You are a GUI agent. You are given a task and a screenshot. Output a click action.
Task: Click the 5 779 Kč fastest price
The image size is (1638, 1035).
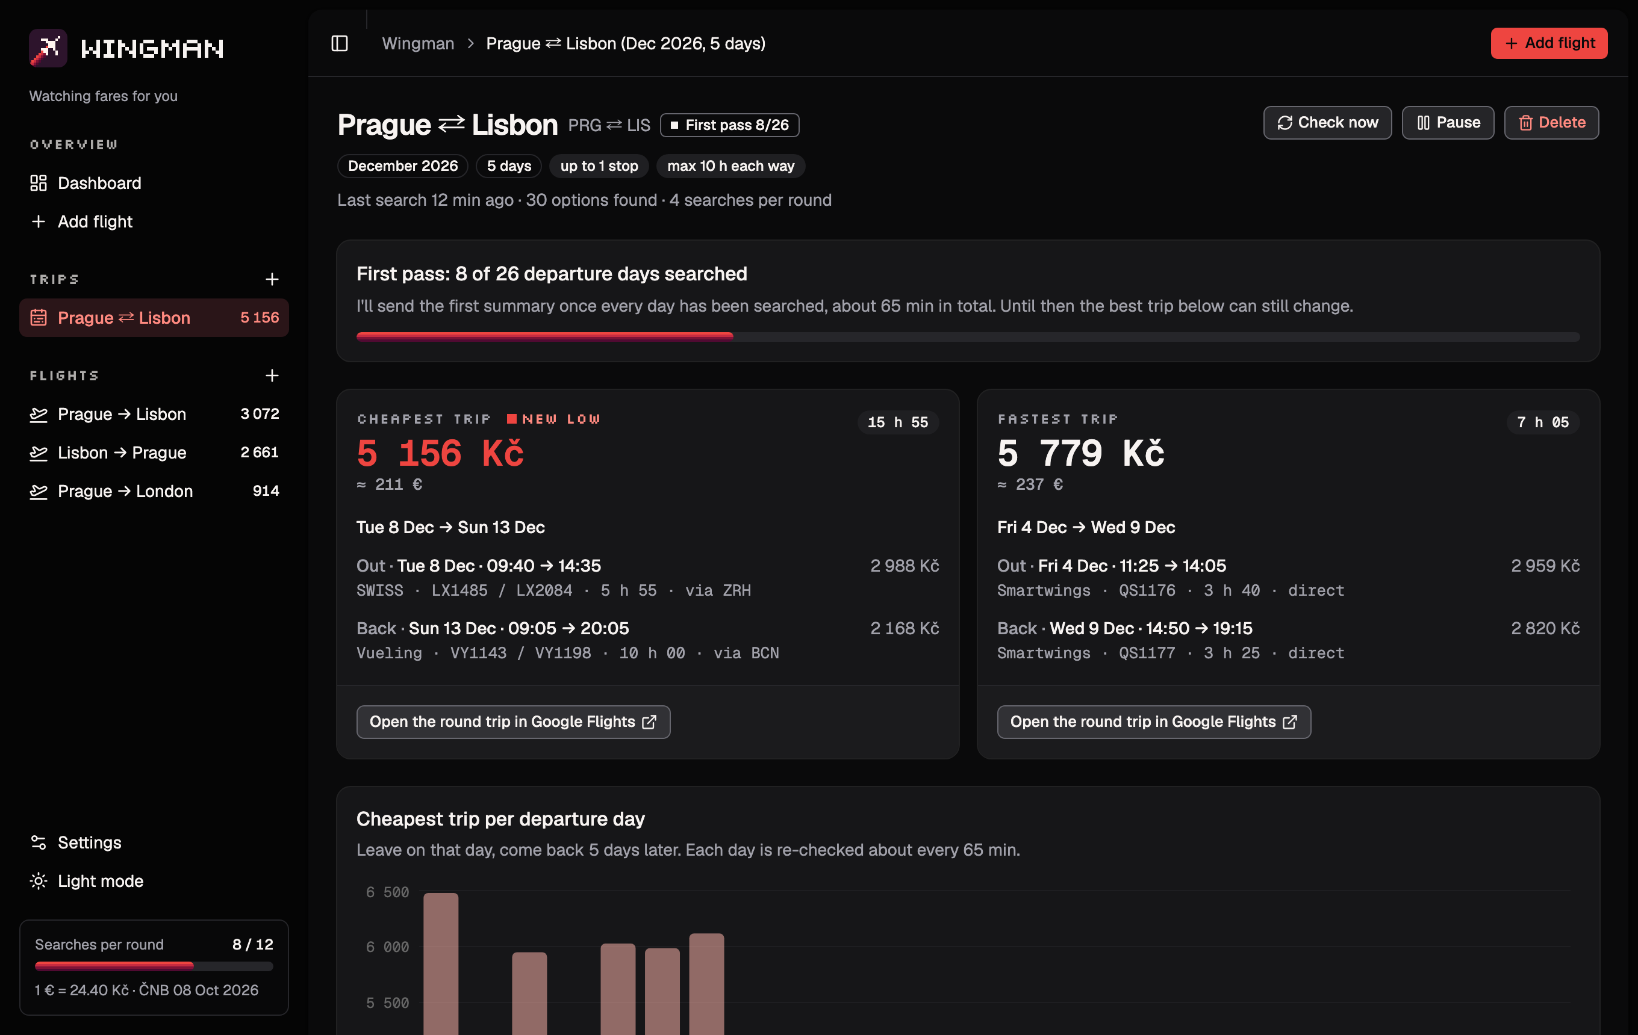pyautogui.click(x=1081, y=453)
